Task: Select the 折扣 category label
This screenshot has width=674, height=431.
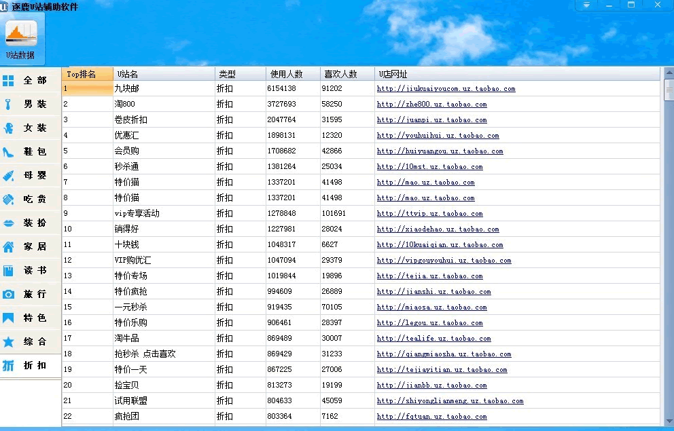Action: (35, 365)
